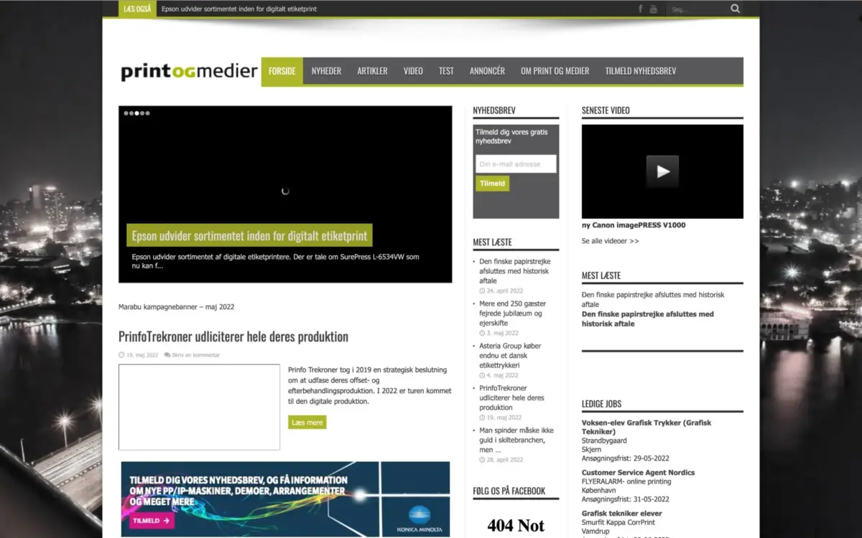Click the print og medier logo
The height and width of the screenshot is (538, 862).
click(x=189, y=71)
